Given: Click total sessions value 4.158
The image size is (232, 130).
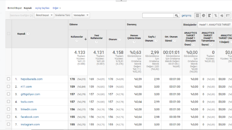Looking at the screenshot, I should [118, 52].
